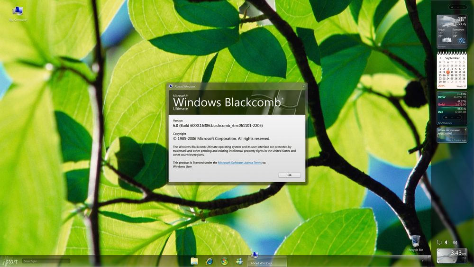Screen dimensions: 474x267
Task: Click Tomorrow's rain forecast icon in weather gadget
Action: (x=461, y=40)
